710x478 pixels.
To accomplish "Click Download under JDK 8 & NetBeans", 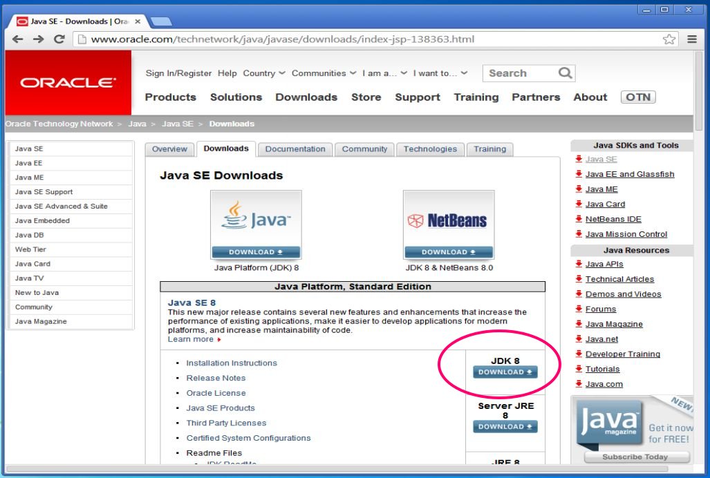I will pyautogui.click(x=449, y=252).
